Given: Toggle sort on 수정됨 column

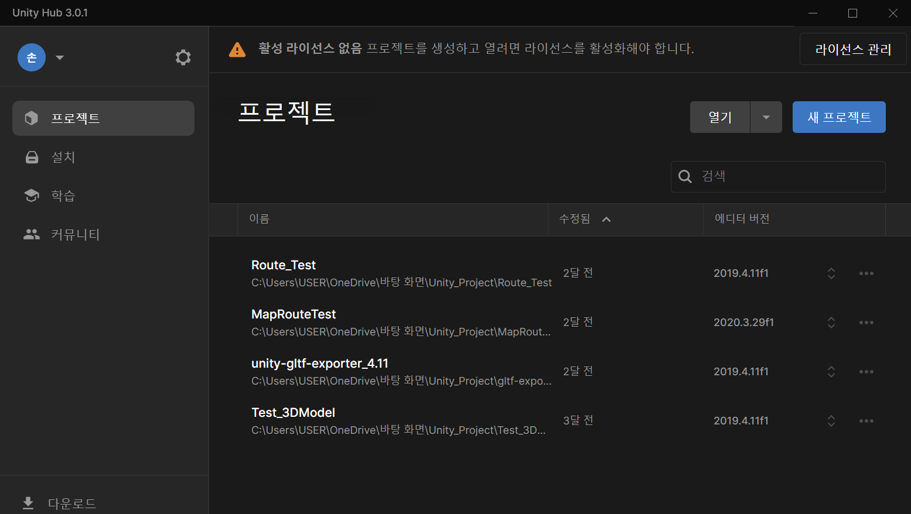Looking at the screenshot, I should 575,219.
